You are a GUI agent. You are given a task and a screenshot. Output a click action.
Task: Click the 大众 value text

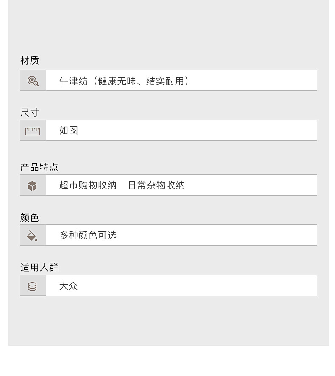pyautogui.click(x=69, y=286)
